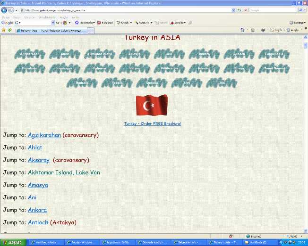
Task: Click the Home page icon in command bar
Action: pos(243,30)
